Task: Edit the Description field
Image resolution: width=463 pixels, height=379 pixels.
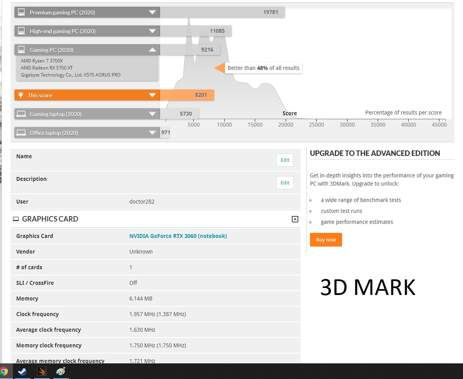Action: [x=285, y=183]
